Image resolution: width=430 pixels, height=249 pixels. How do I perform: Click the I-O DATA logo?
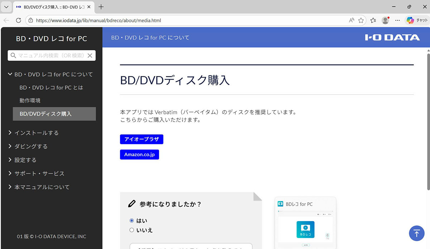point(392,38)
